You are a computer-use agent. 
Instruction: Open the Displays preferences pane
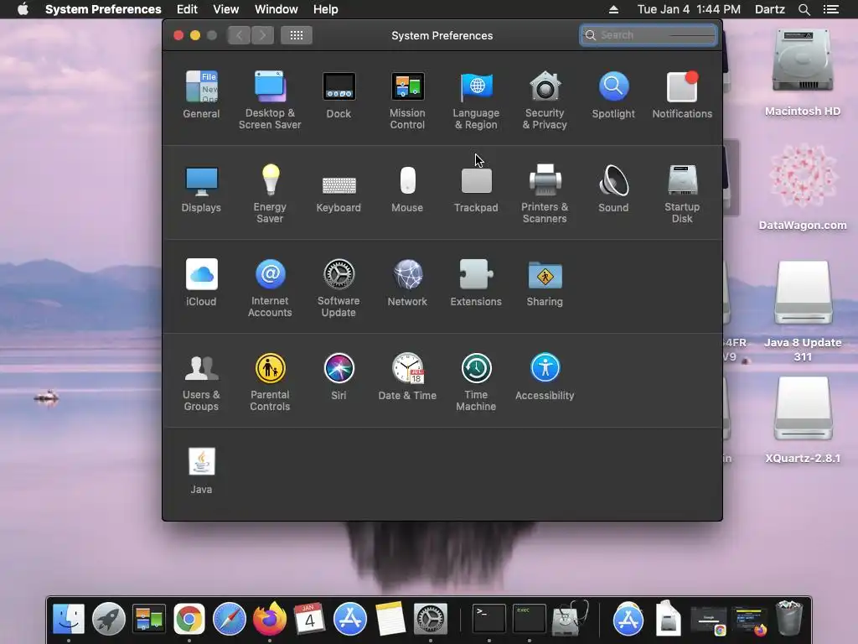tap(201, 189)
